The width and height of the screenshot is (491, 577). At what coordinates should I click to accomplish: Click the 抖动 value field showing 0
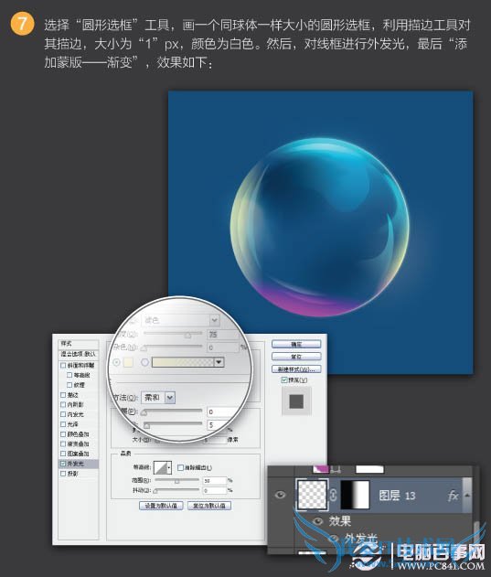tap(215, 490)
